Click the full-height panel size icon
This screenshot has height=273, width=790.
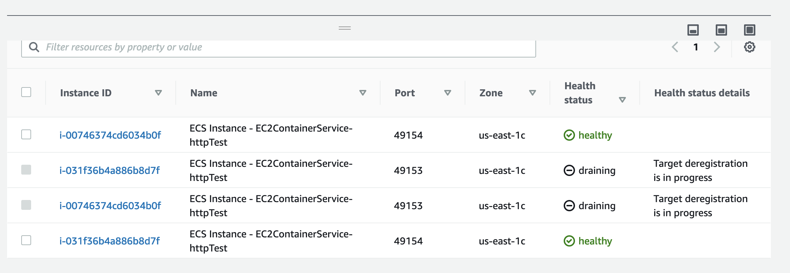click(x=749, y=30)
